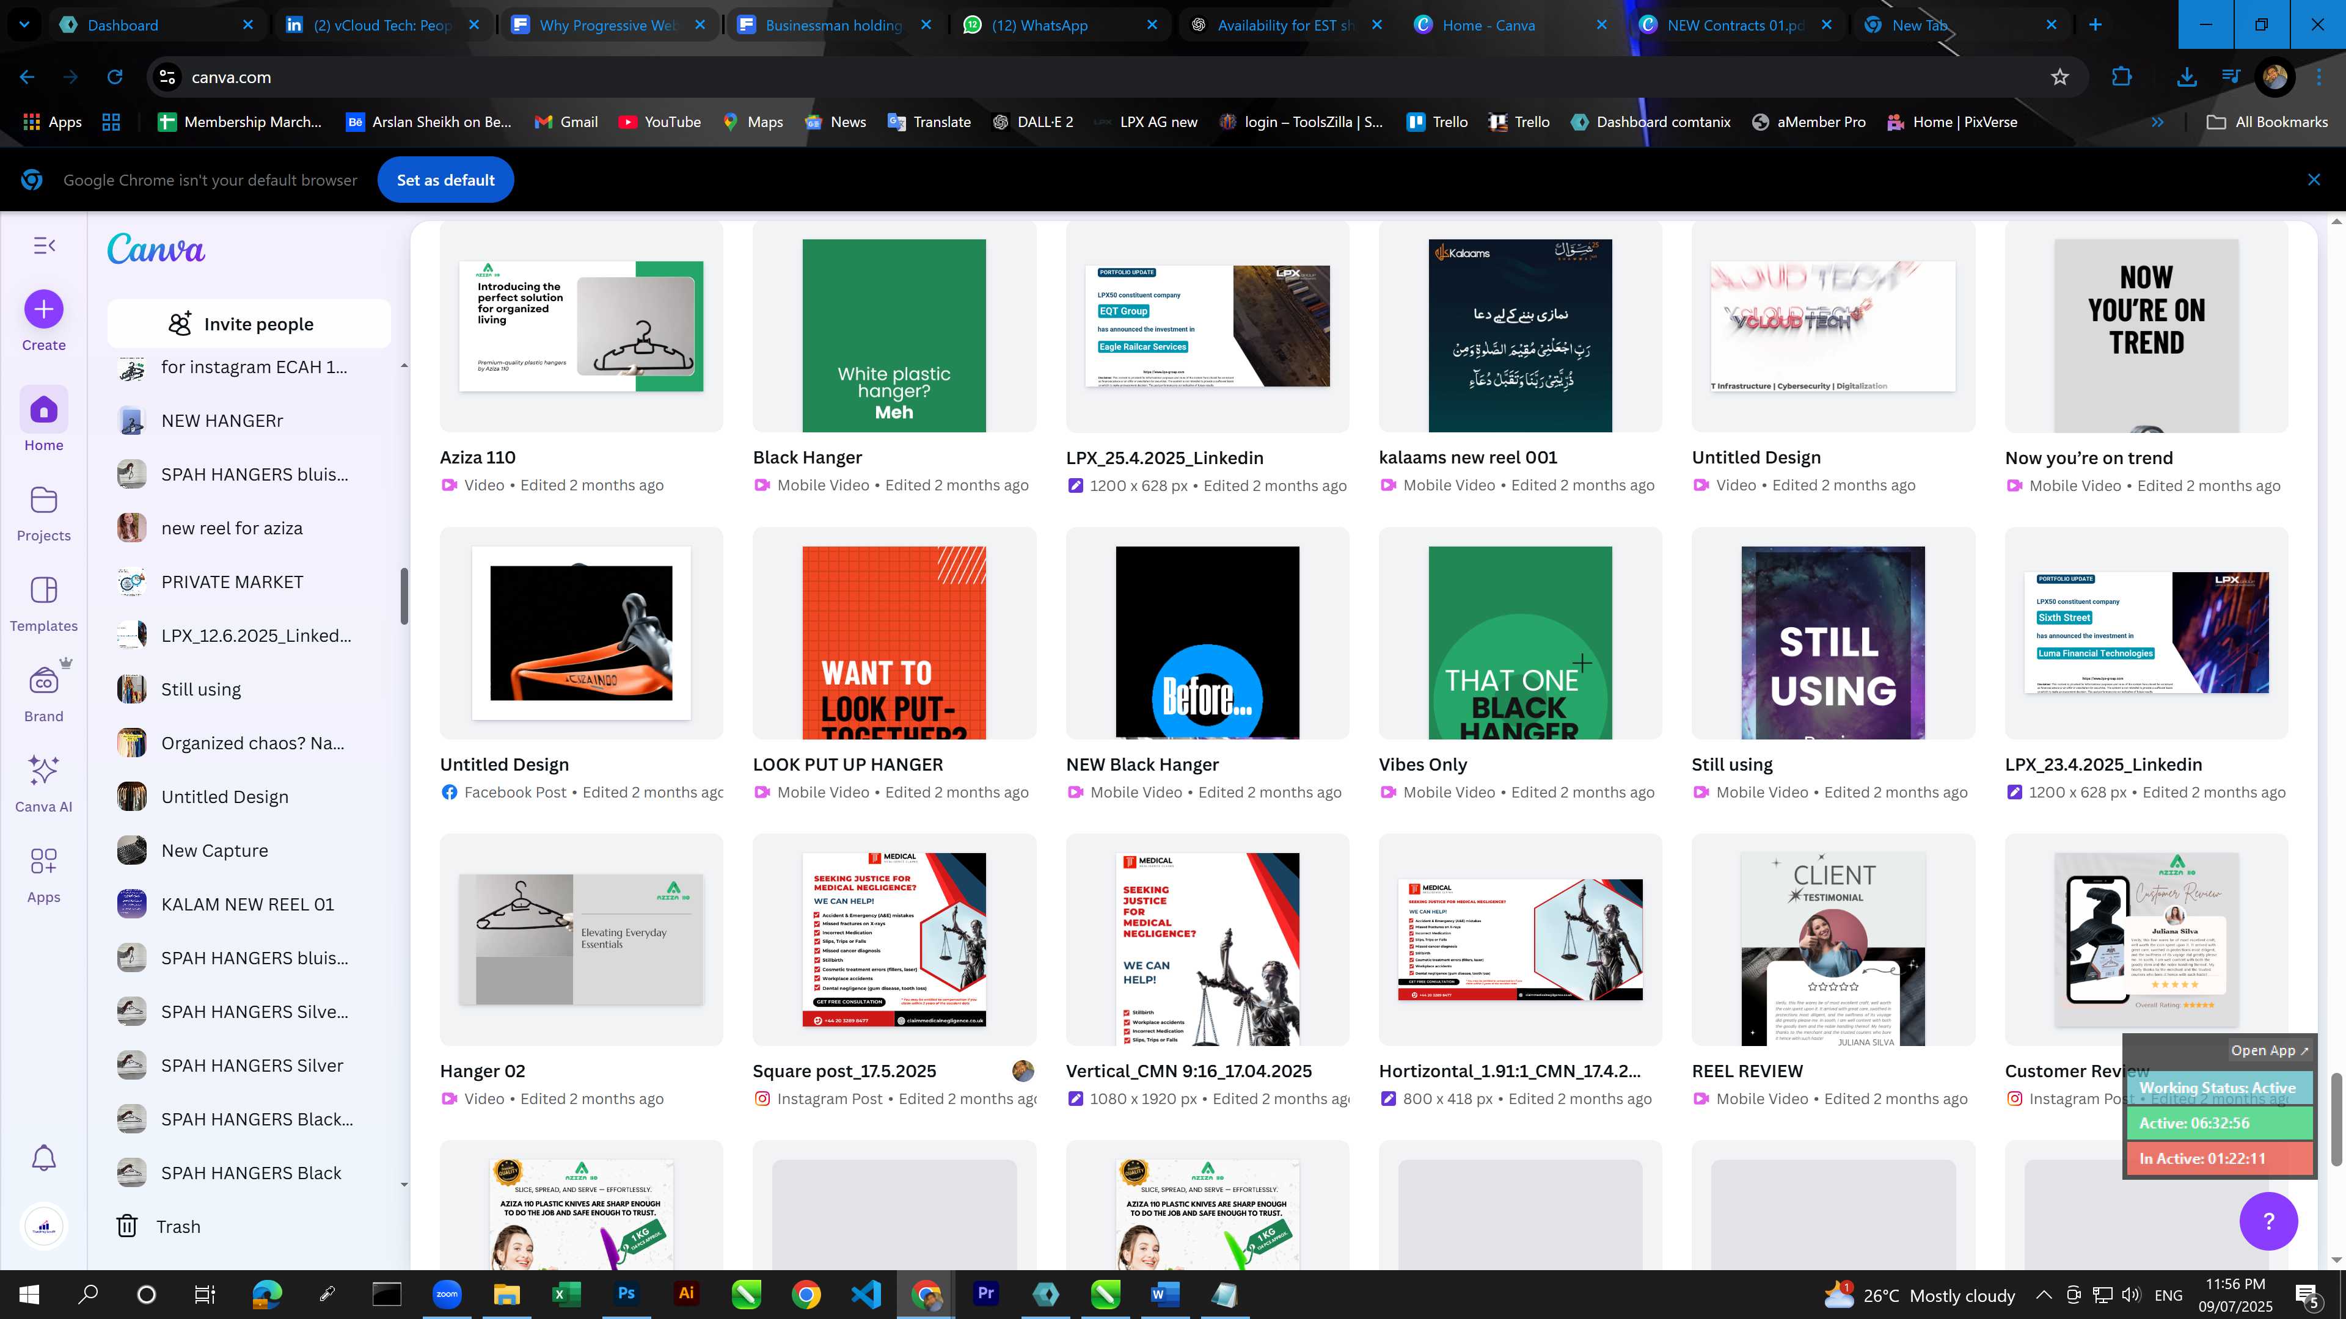Click the sidebar list scrollbar thumb
Image resolution: width=2346 pixels, height=1319 pixels.
(x=404, y=596)
